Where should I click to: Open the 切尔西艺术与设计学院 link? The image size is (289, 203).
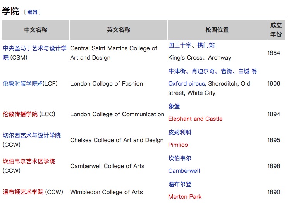coord(32,136)
